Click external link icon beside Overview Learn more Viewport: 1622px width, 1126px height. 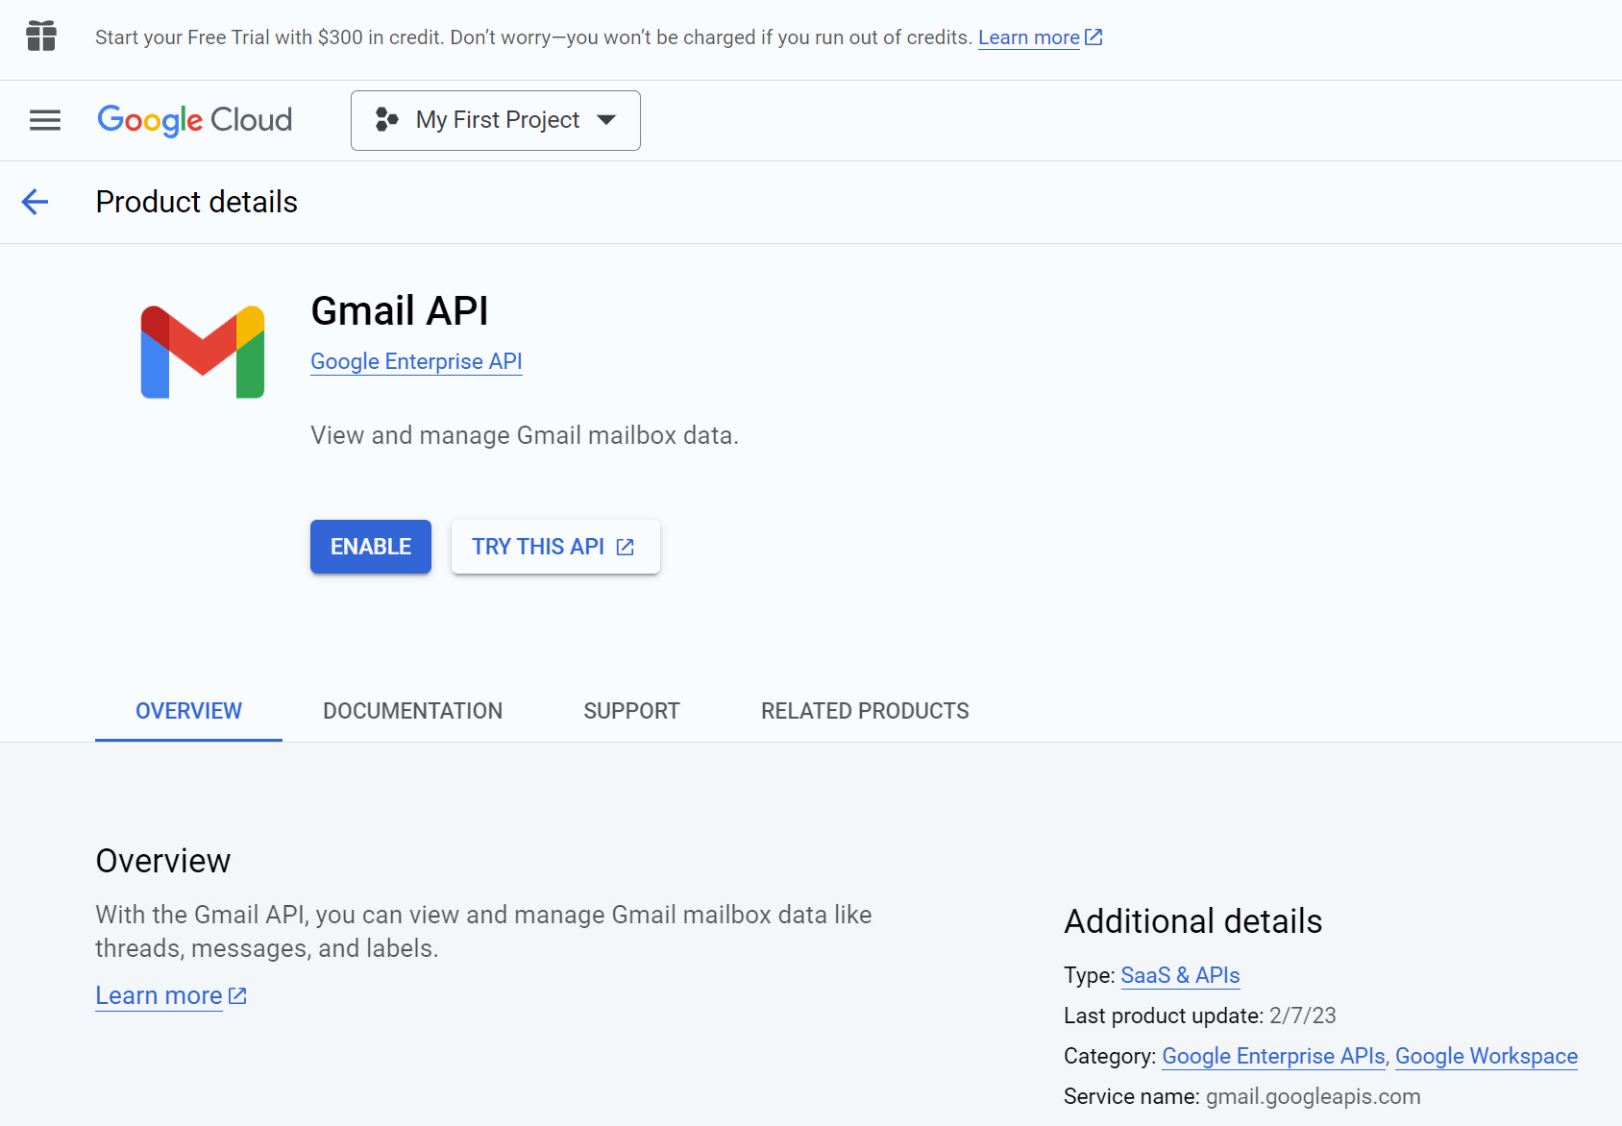237,996
